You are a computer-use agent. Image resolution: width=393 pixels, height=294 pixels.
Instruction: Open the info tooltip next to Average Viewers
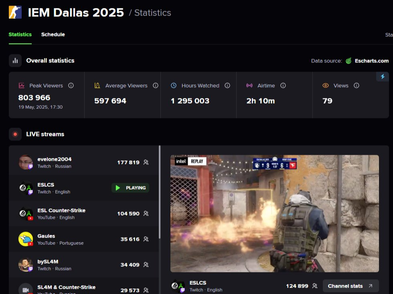(156, 85)
